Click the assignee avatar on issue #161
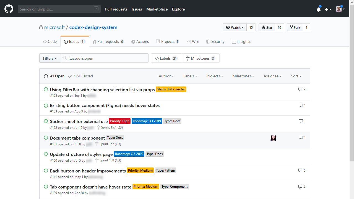The image size is (354, 199). [x=273, y=138]
